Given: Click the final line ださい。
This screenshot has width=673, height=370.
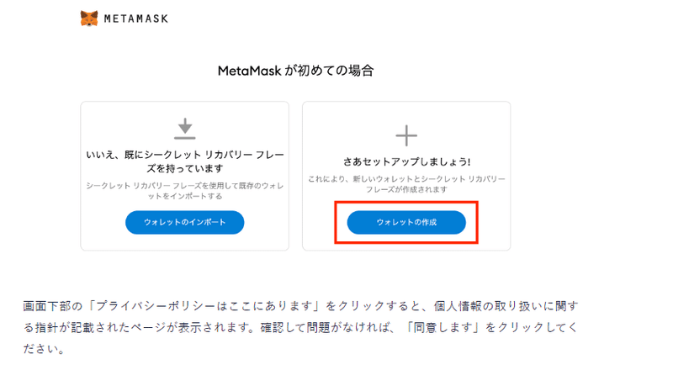Looking at the screenshot, I should [x=44, y=348].
